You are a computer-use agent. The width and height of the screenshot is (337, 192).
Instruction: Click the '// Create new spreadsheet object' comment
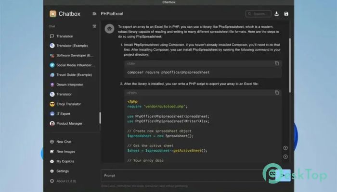159,131
